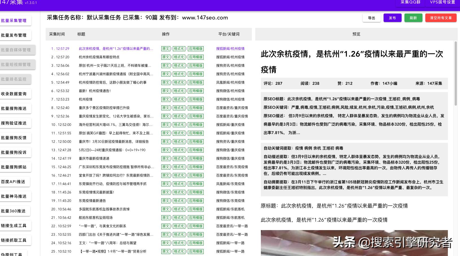Apply 应用模版 on the 杭州疫情 row
The image size is (460, 256).
point(196,99)
